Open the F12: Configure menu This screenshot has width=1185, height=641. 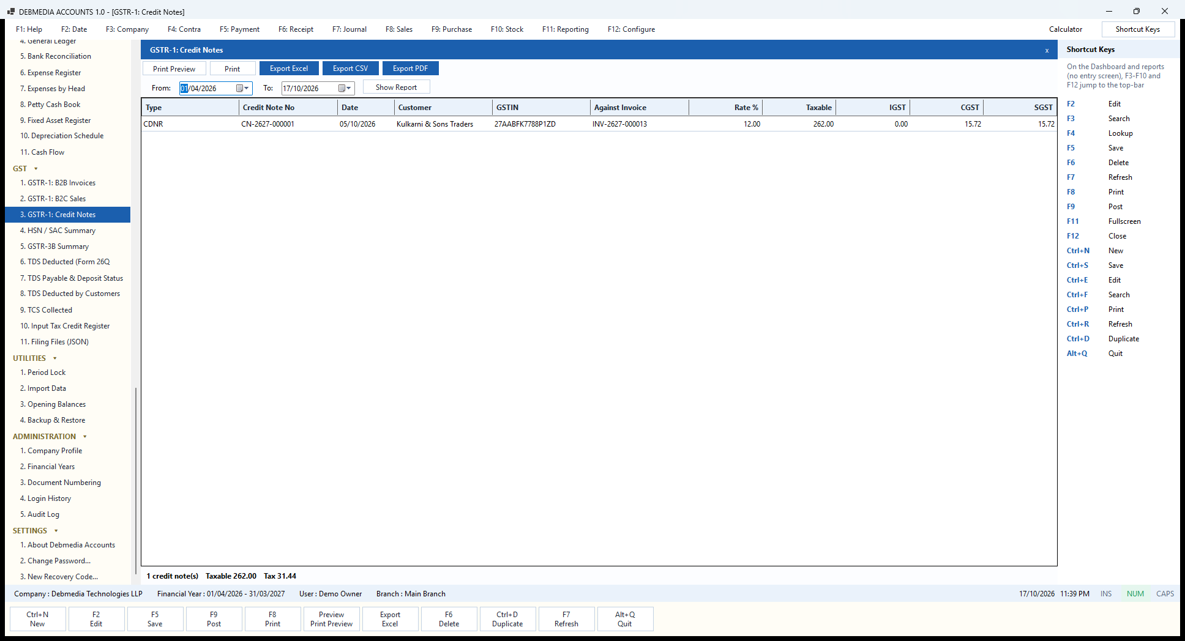(631, 29)
